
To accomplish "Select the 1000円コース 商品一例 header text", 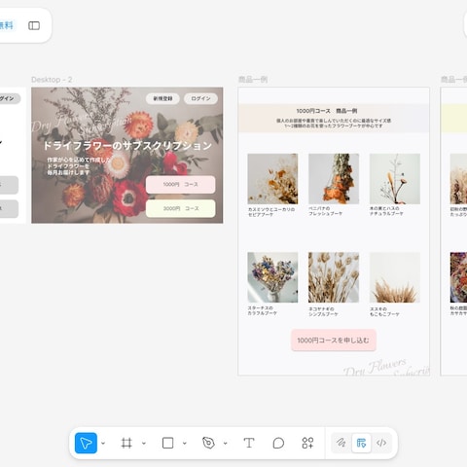I will coord(327,111).
